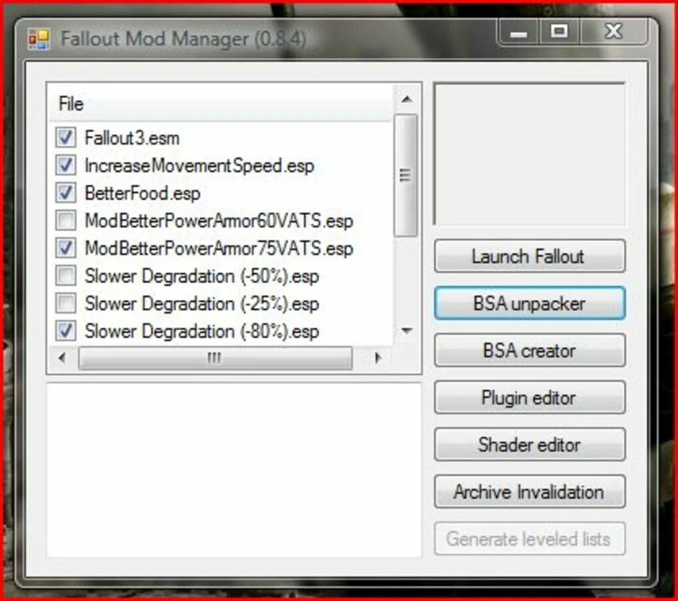Open the Plugin editor
Viewport: 678px width, 601px height.
(x=530, y=398)
